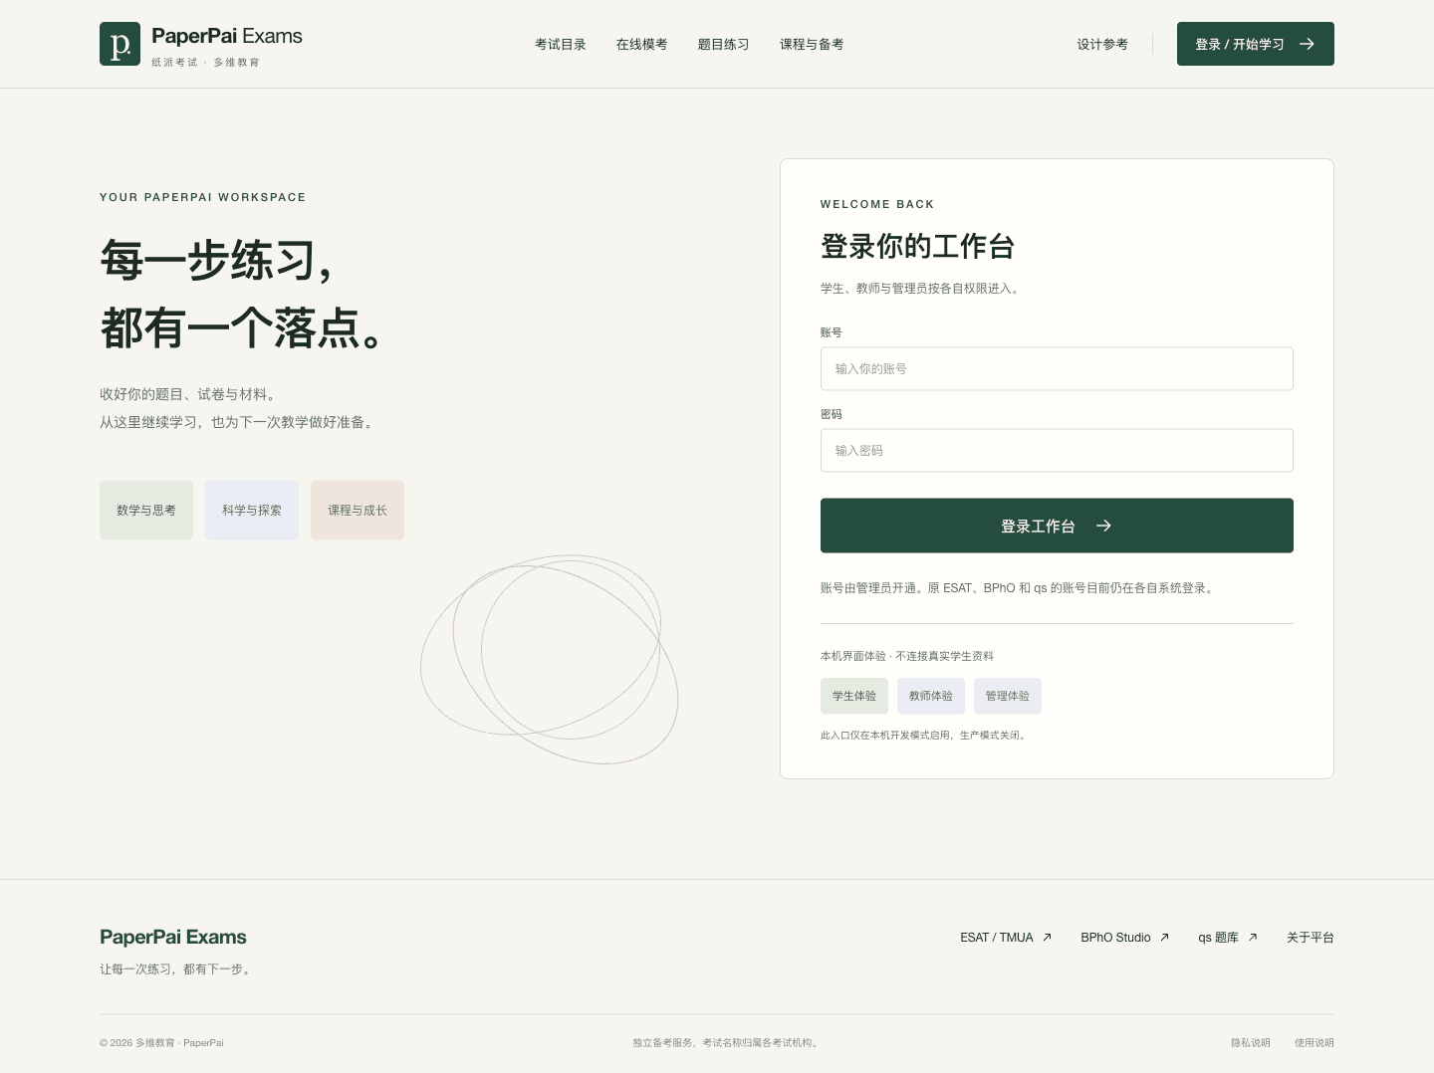Click the footer PaperPai Exams brand text
Viewport: 1434px width, 1073px height.
tap(173, 937)
